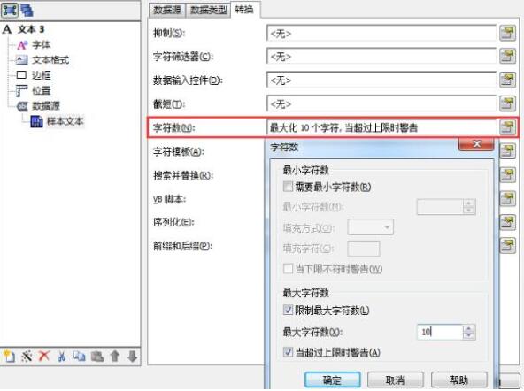Click the scissors cut icon
Screen dimensions: 524x391
[61, 356]
